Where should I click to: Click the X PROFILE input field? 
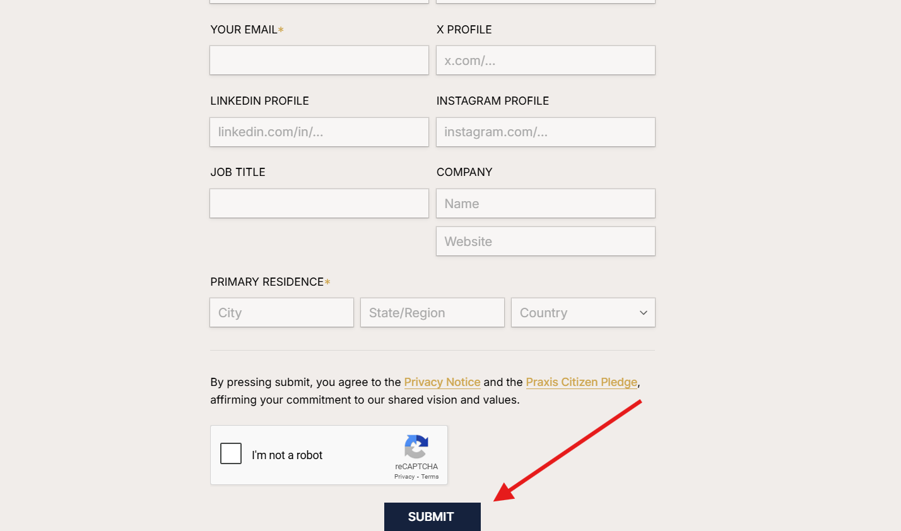(x=545, y=60)
